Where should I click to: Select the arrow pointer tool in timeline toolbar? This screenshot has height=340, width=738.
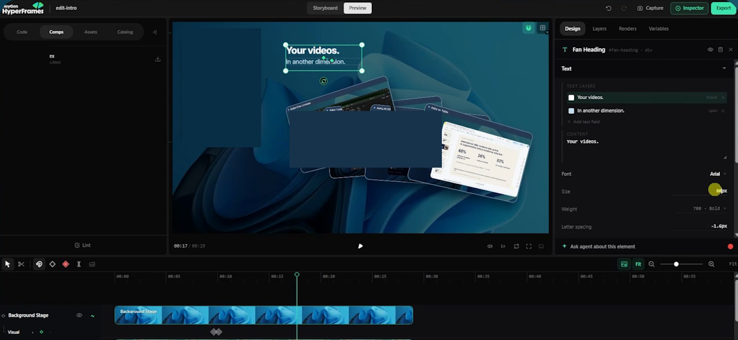[x=8, y=264]
